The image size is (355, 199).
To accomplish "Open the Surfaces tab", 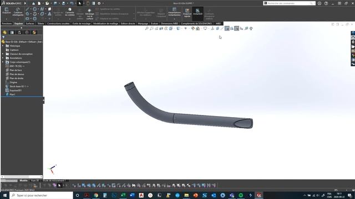I will pos(30,23).
